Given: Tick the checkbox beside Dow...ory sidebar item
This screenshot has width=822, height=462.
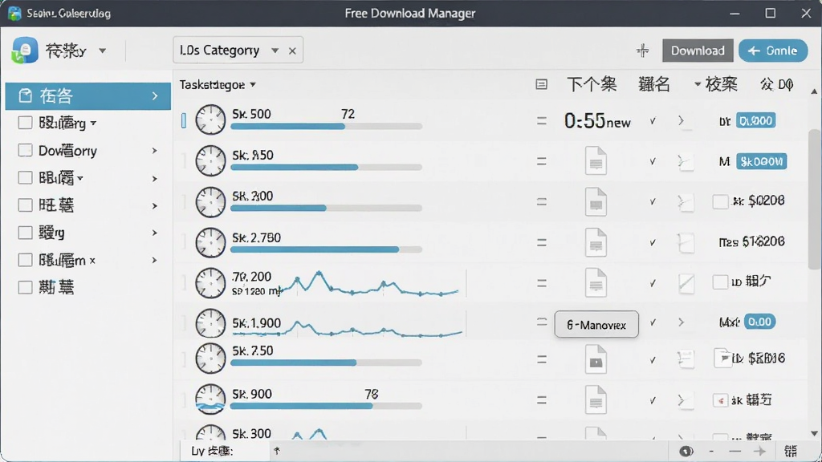Looking at the screenshot, I should point(25,151).
